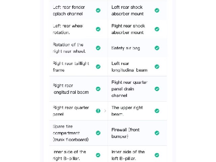The width and height of the screenshot is (216, 162).
Task: Select the Right rear quarter panel item
Action: 79,111
